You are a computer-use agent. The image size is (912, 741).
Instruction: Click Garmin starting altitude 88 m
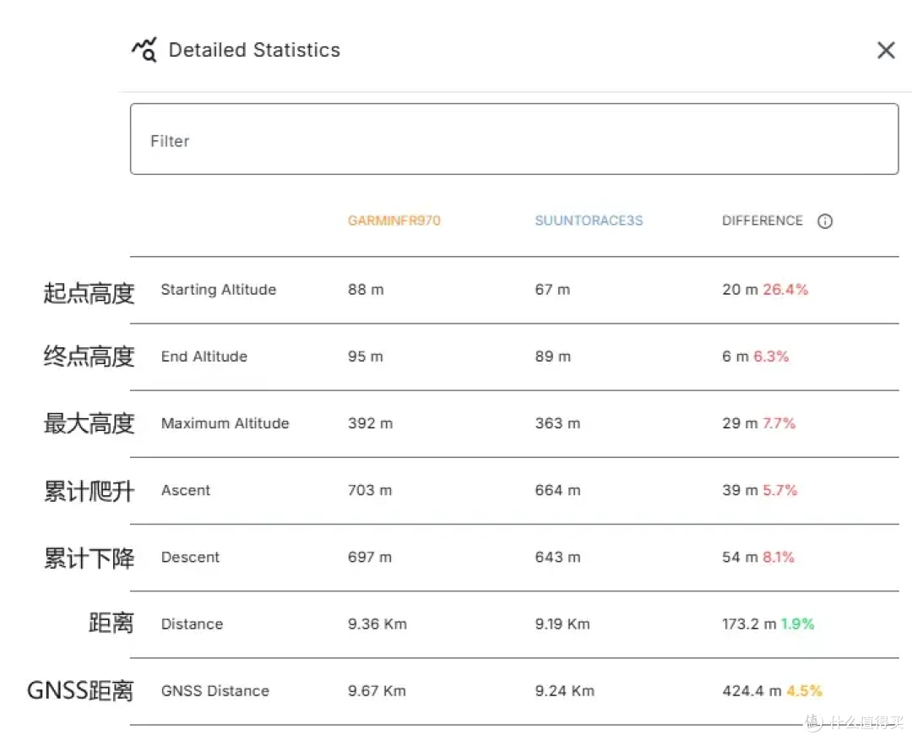[x=366, y=289]
